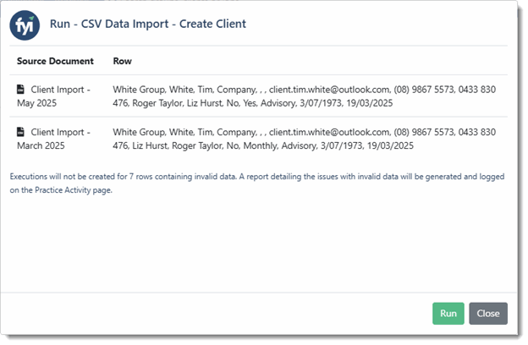Image resolution: width=528 pixels, height=345 pixels.
Task: Select row data containing Roger Taylor, Liz Hurst, No, Yes
Action: tap(304, 96)
